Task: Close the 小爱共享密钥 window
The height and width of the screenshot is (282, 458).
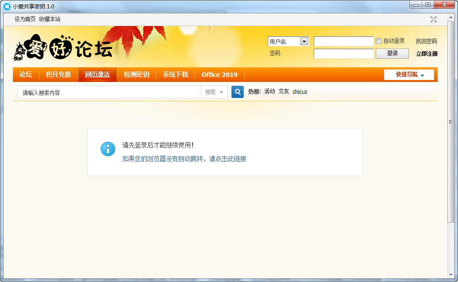Action: [x=444, y=5]
